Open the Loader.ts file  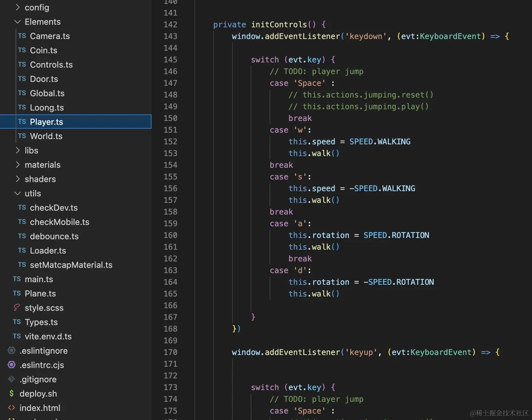point(48,251)
